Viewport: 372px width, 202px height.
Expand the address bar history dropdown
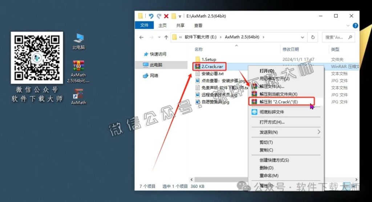302,37
